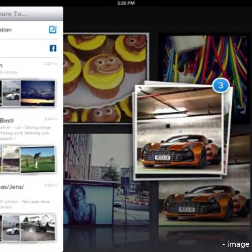
Task: Tap the Share To... panel header
Action: [x=32, y=14]
